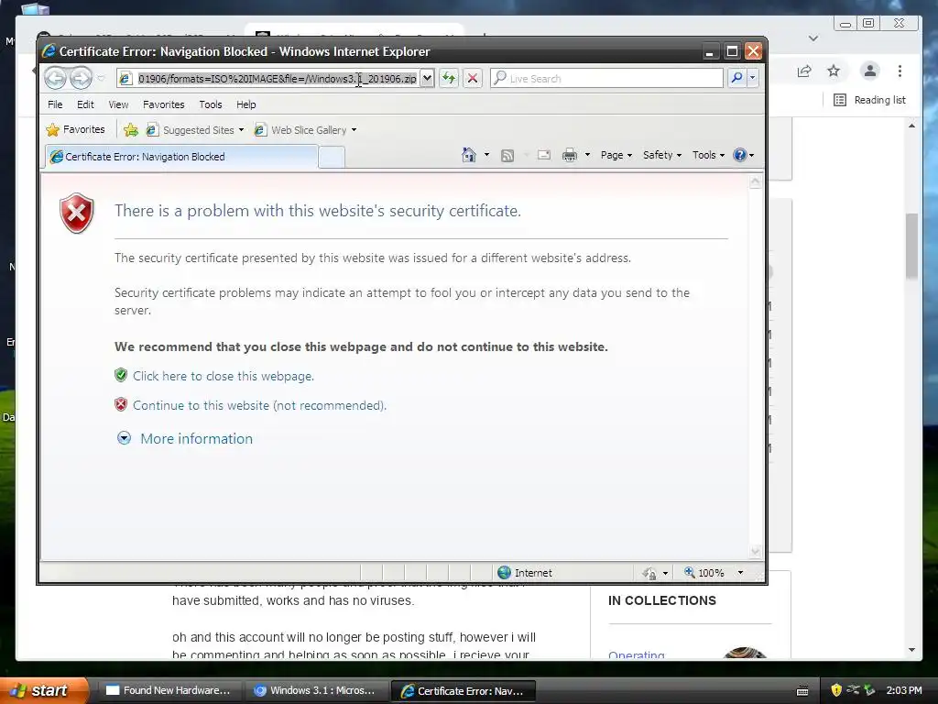Expand zoom level dropdown arrow
Viewport: 938px width, 704px height.
point(740,573)
